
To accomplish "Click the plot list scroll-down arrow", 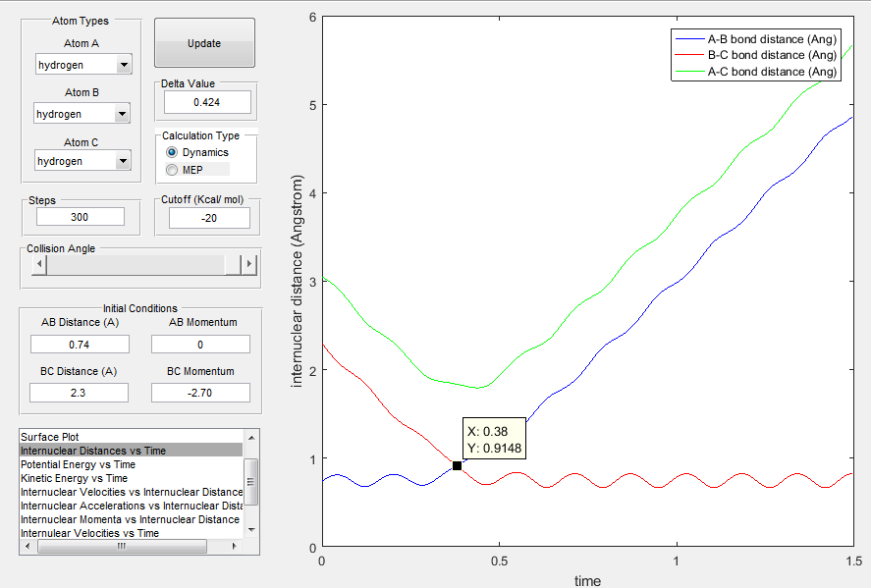I will pos(251,530).
